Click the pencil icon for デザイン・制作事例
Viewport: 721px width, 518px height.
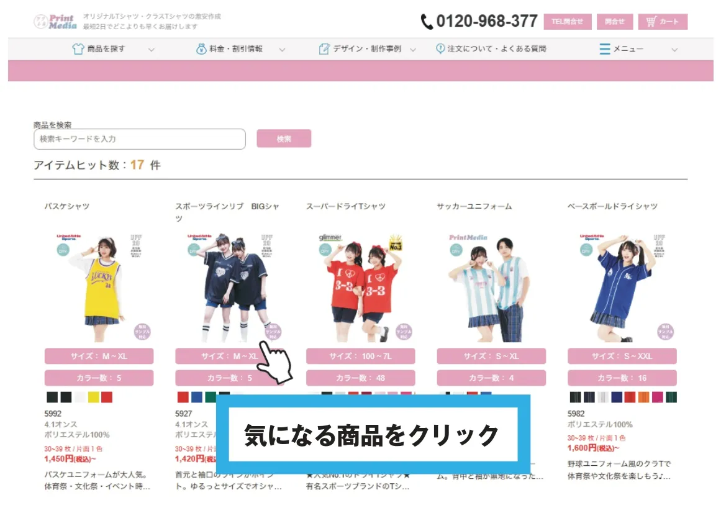pos(324,49)
